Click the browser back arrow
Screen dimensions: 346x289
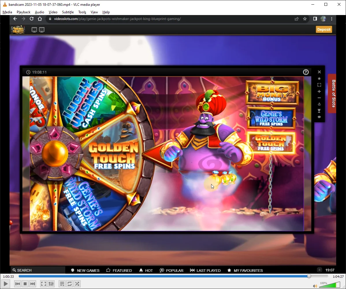pos(15,19)
